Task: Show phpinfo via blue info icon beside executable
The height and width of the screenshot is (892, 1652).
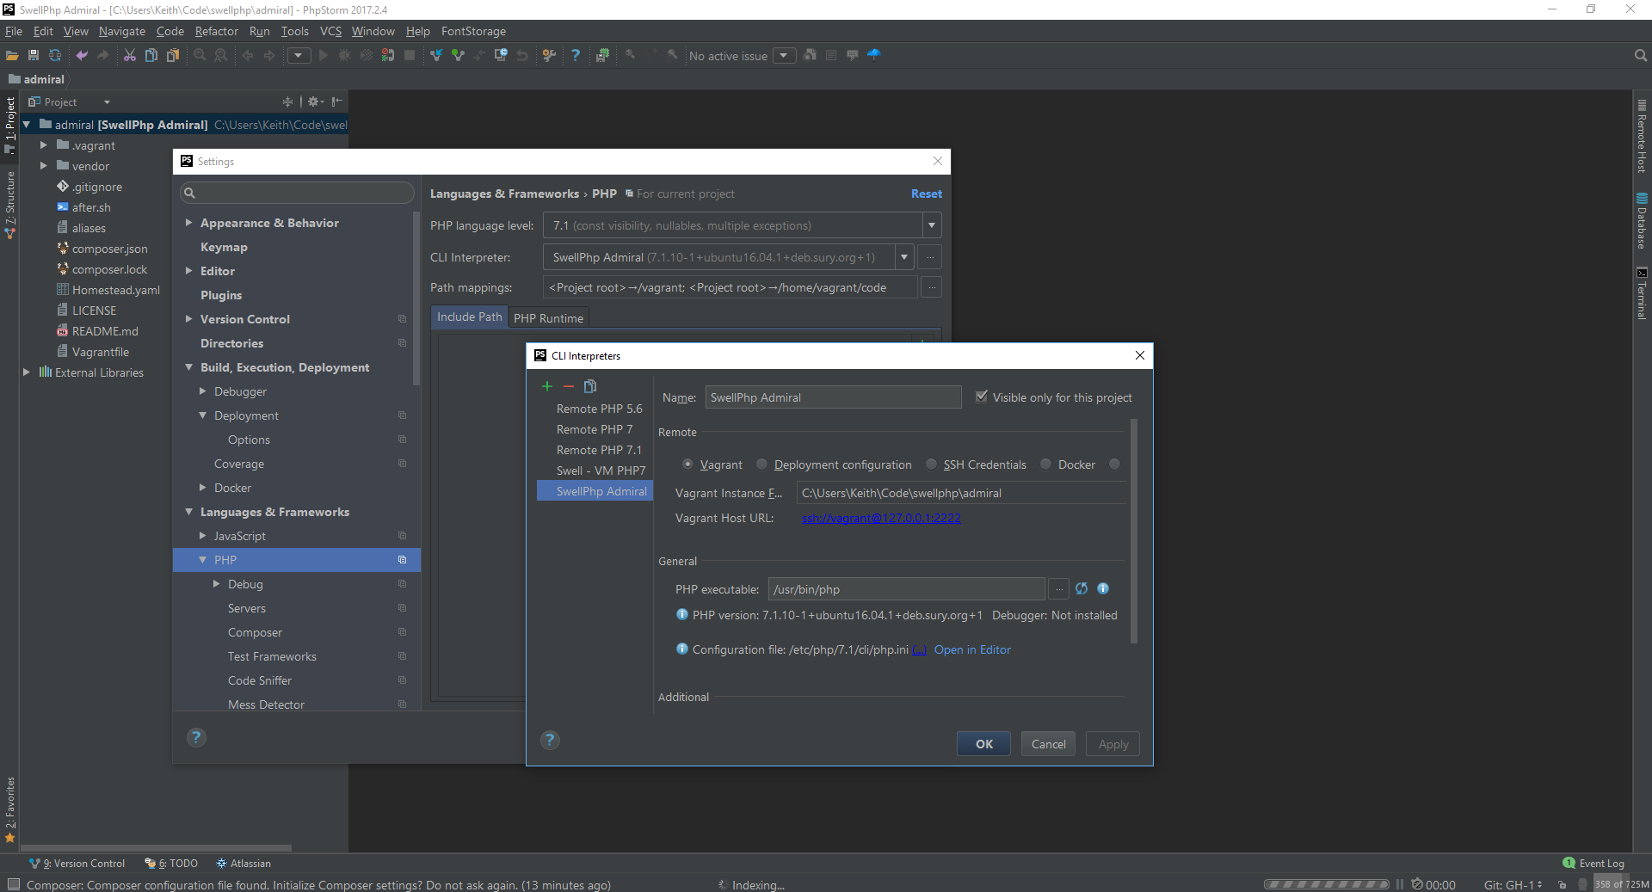Action: pyautogui.click(x=1103, y=588)
